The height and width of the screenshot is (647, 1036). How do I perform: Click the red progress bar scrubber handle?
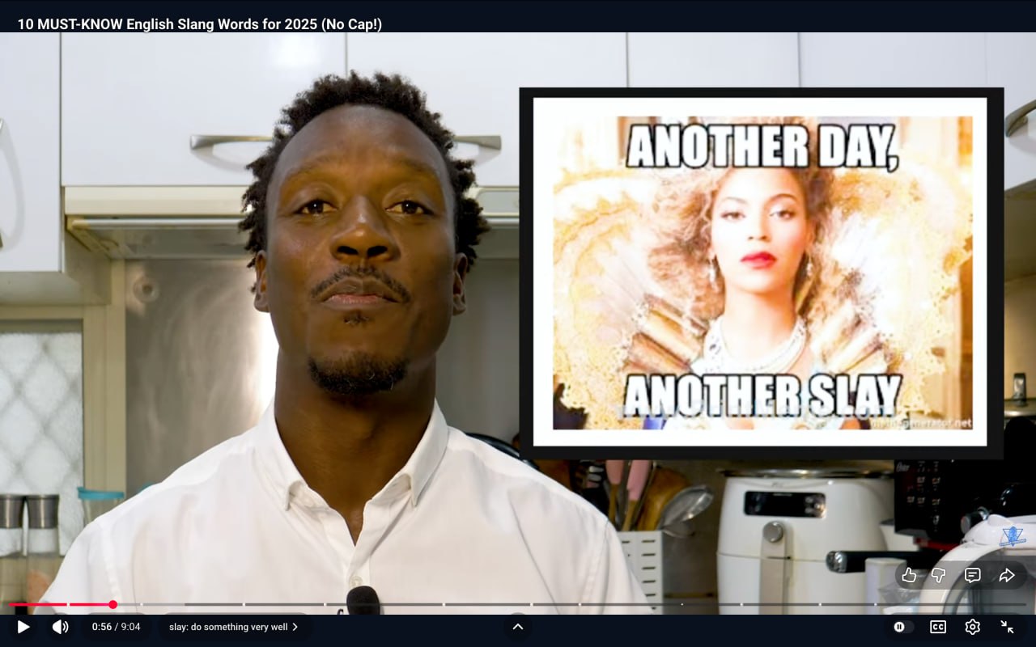[113, 604]
